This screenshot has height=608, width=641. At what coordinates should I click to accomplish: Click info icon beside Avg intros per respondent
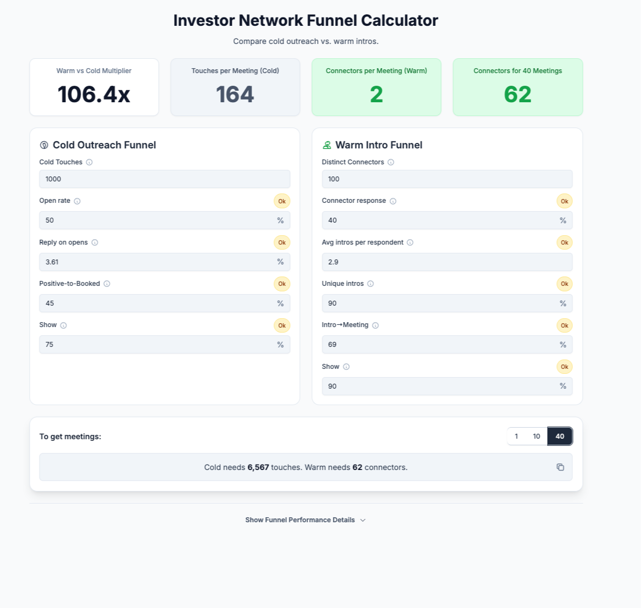(410, 242)
